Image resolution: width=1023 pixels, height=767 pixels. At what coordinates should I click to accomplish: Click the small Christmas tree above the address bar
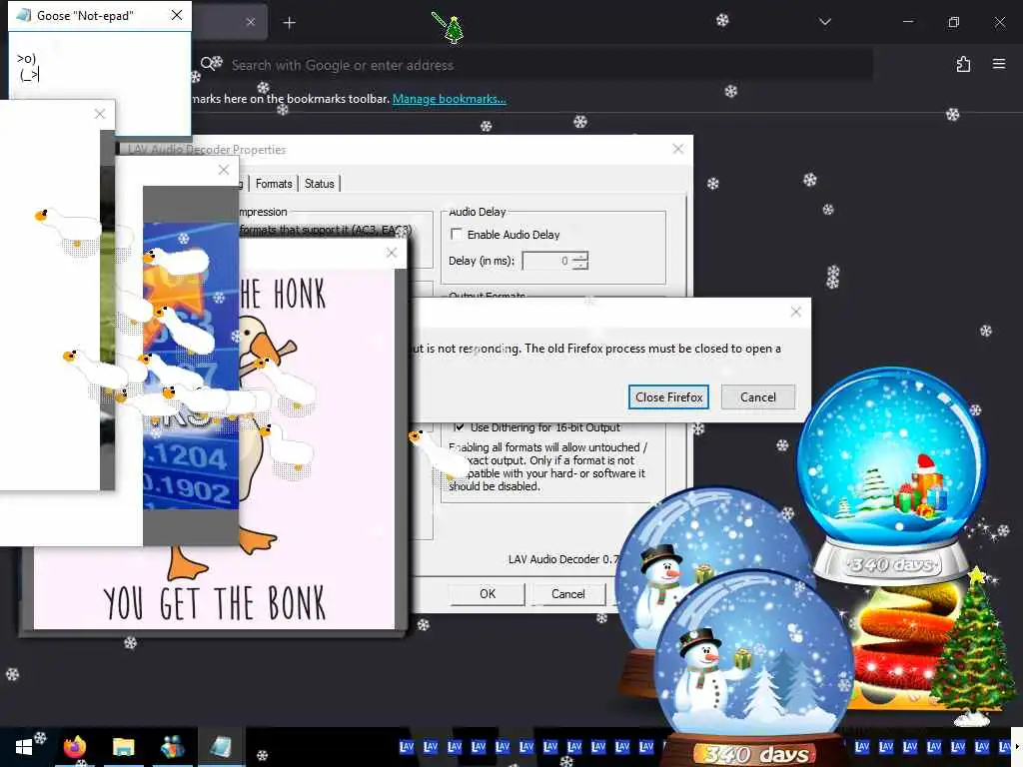click(x=454, y=29)
